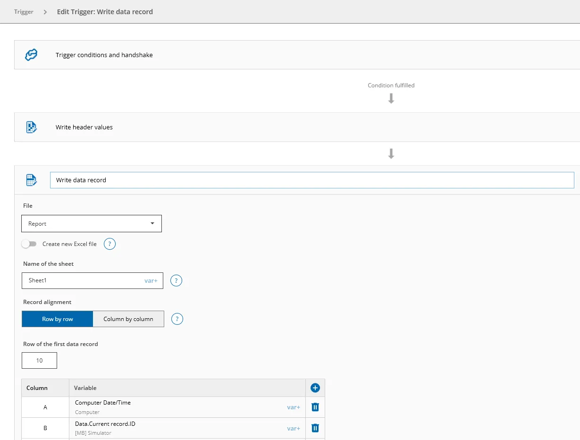
Task: Click var+ for Data.Current record.ID row
Action: [x=294, y=428]
